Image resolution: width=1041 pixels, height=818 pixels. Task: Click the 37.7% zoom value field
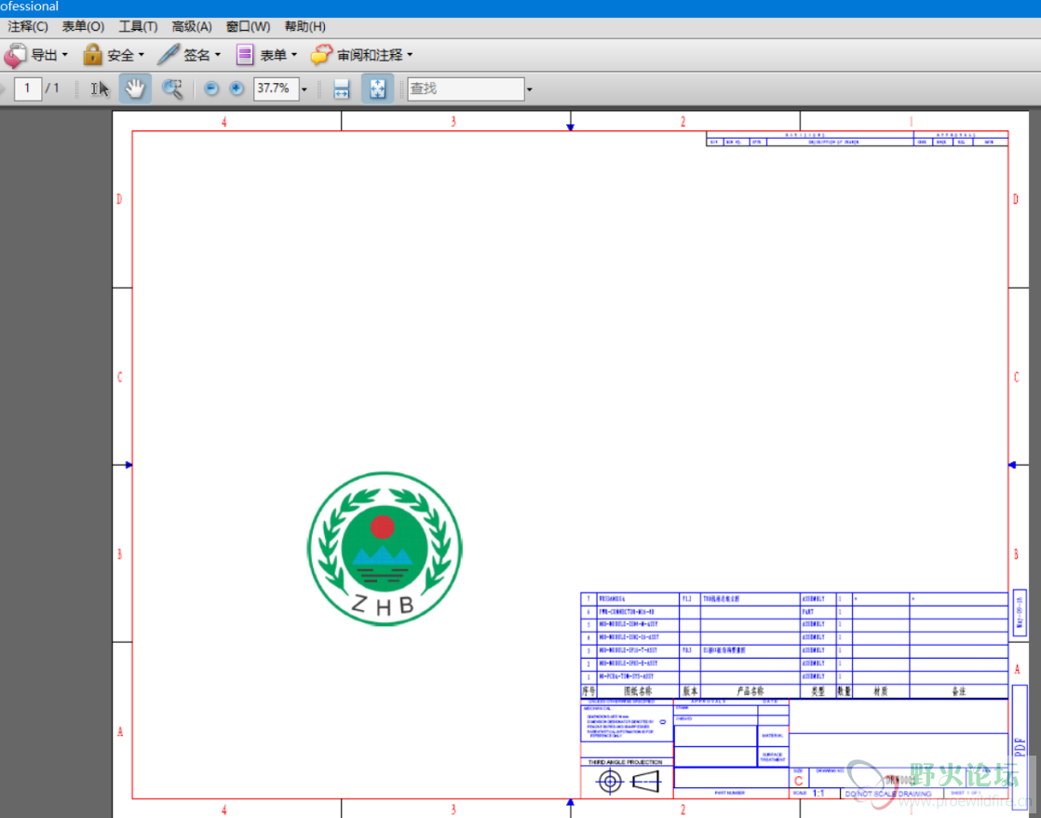(x=277, y=89)
